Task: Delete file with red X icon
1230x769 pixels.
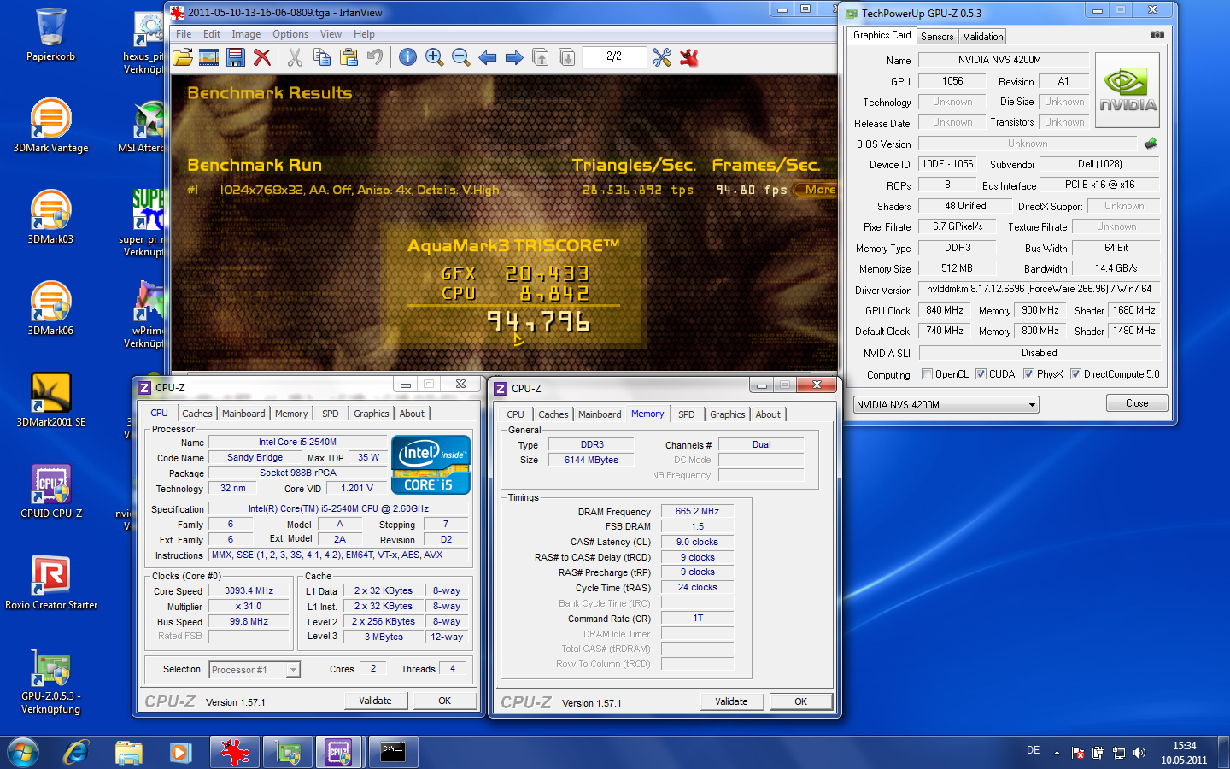Action: 262,57
